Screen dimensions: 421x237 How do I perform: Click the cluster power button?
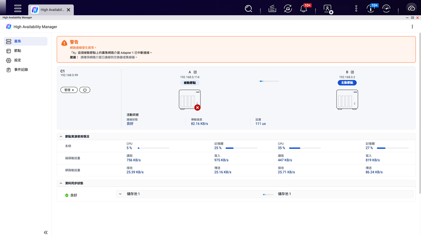pyautogui.click(x=85, y=90)
